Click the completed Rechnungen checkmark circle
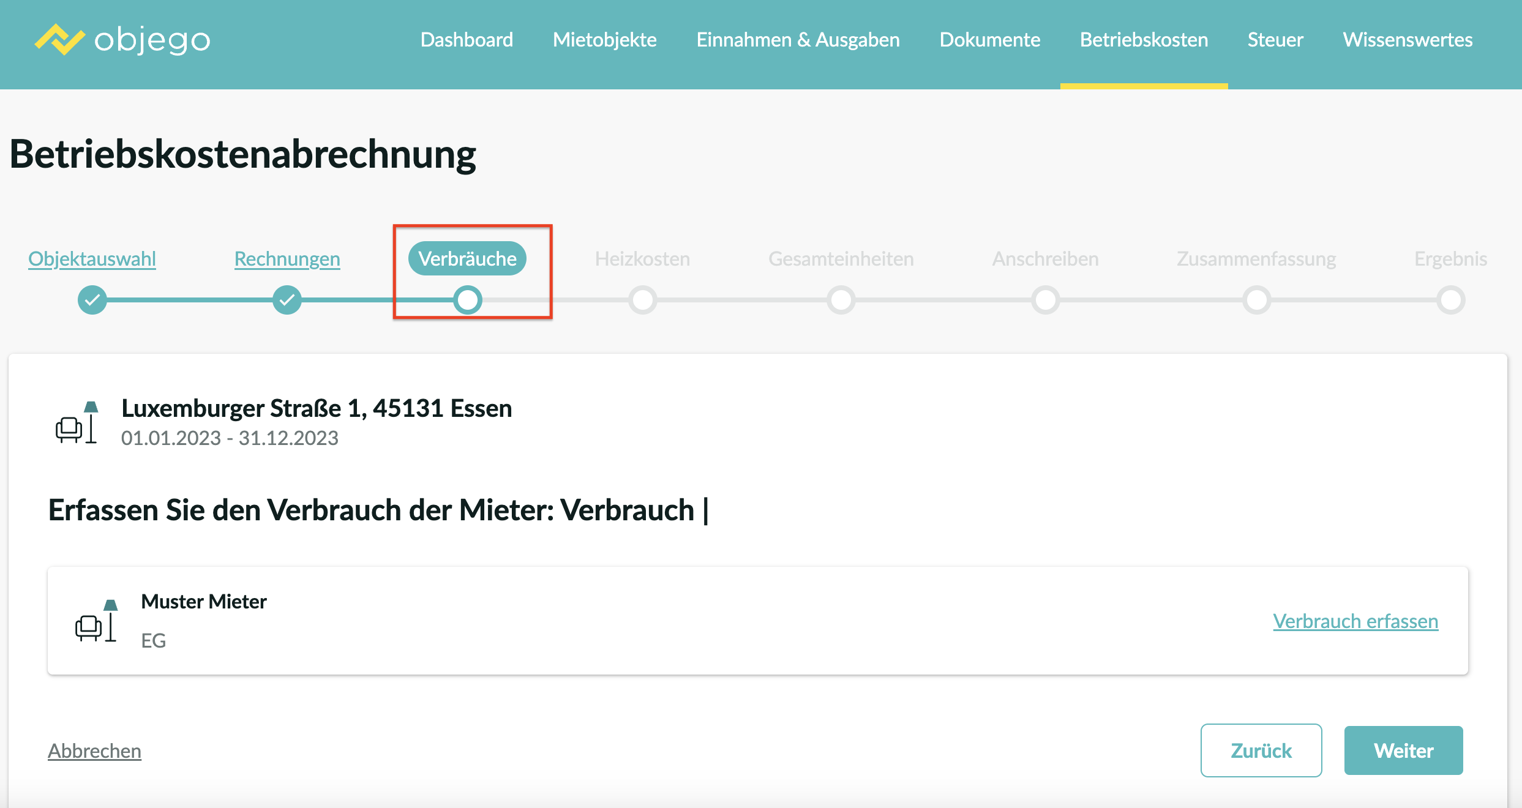 point(287,300)
